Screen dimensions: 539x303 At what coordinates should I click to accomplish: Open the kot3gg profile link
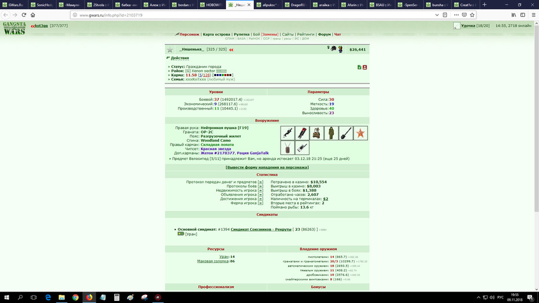pos(41,25)
